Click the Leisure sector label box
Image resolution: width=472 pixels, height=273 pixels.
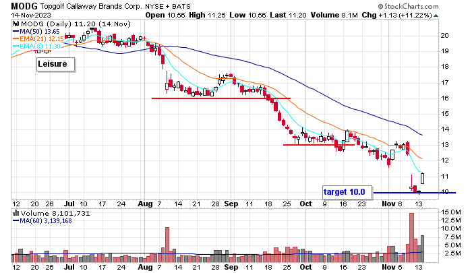(x=56, y=65)
